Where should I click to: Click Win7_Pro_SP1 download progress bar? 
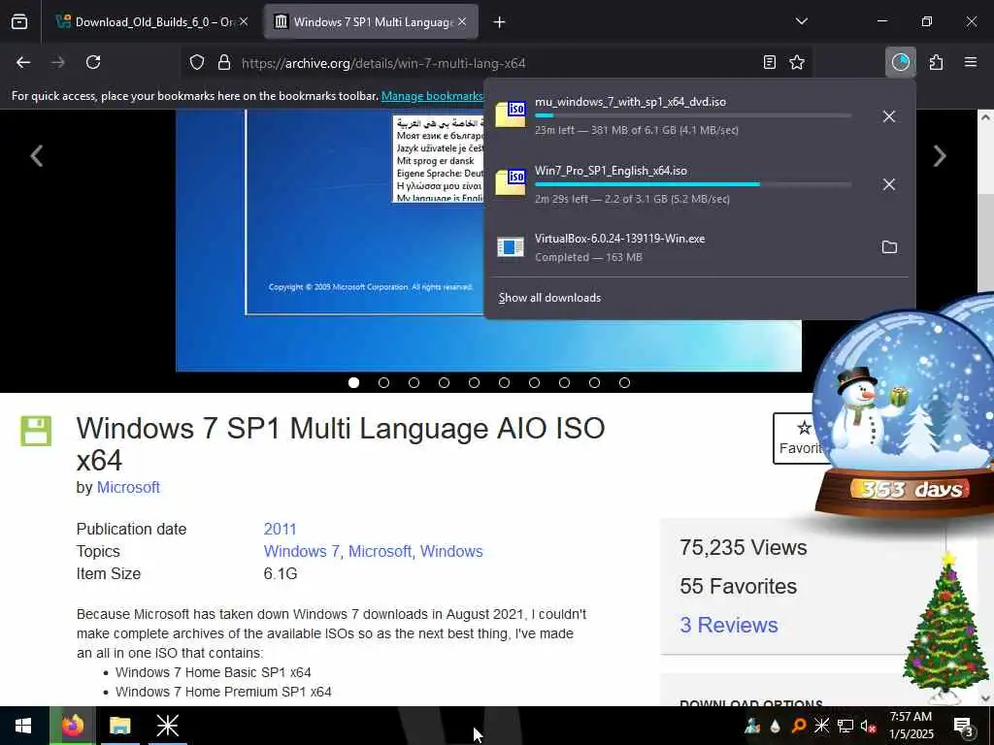693,184
